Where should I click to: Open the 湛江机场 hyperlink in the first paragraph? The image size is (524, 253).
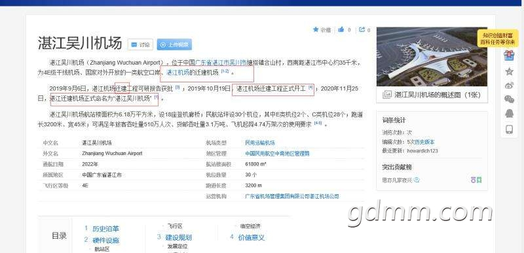pos(178,73)
